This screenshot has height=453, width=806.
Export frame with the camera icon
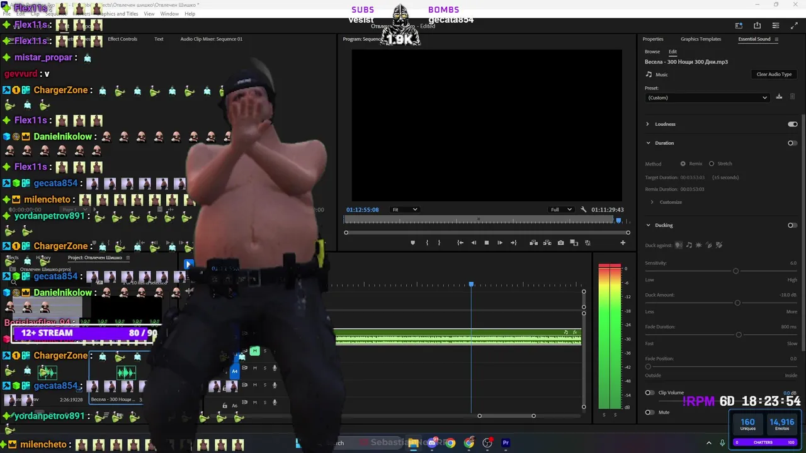(x=560, y=243)
